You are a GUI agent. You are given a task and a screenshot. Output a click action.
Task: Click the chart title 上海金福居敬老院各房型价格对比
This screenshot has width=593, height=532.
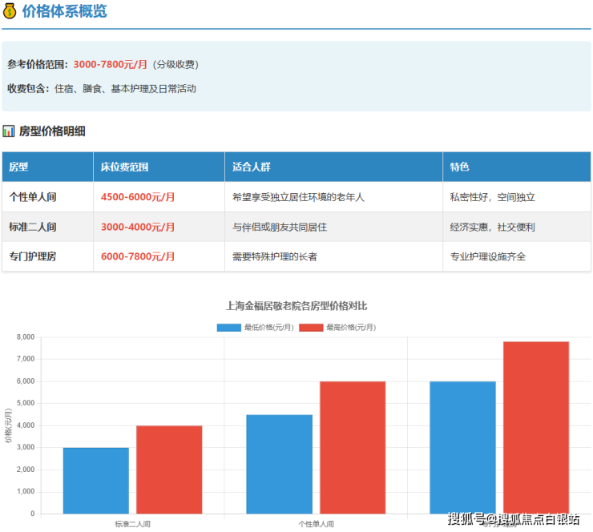[x=296, y=306]
